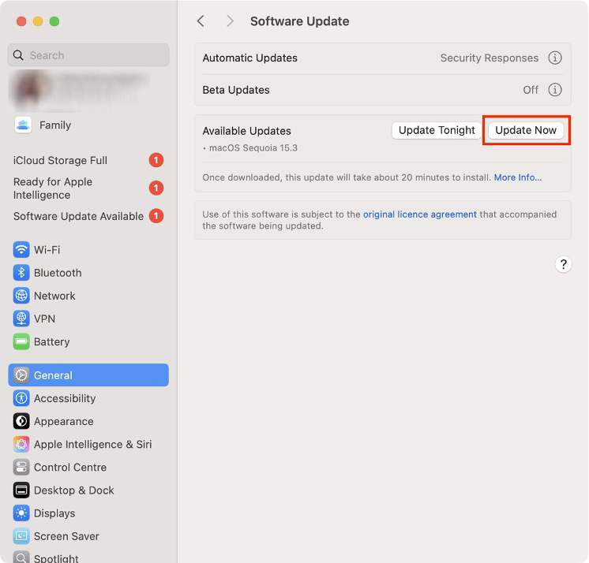Open Wi-Fi settings via its icon

pyautogui.click(x=21, y=250)
